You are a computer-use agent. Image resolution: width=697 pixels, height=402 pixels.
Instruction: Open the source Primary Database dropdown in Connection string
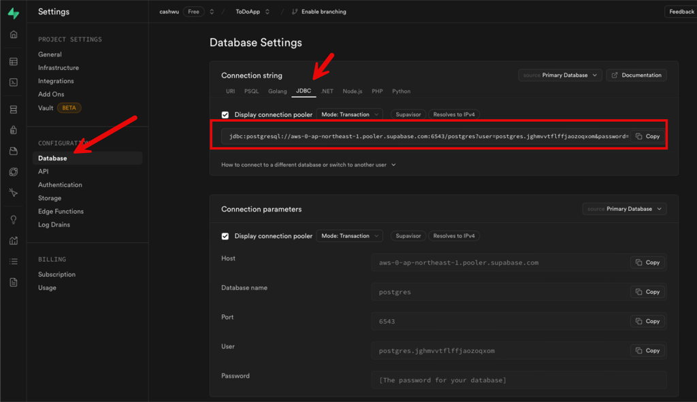pos(560,76)
